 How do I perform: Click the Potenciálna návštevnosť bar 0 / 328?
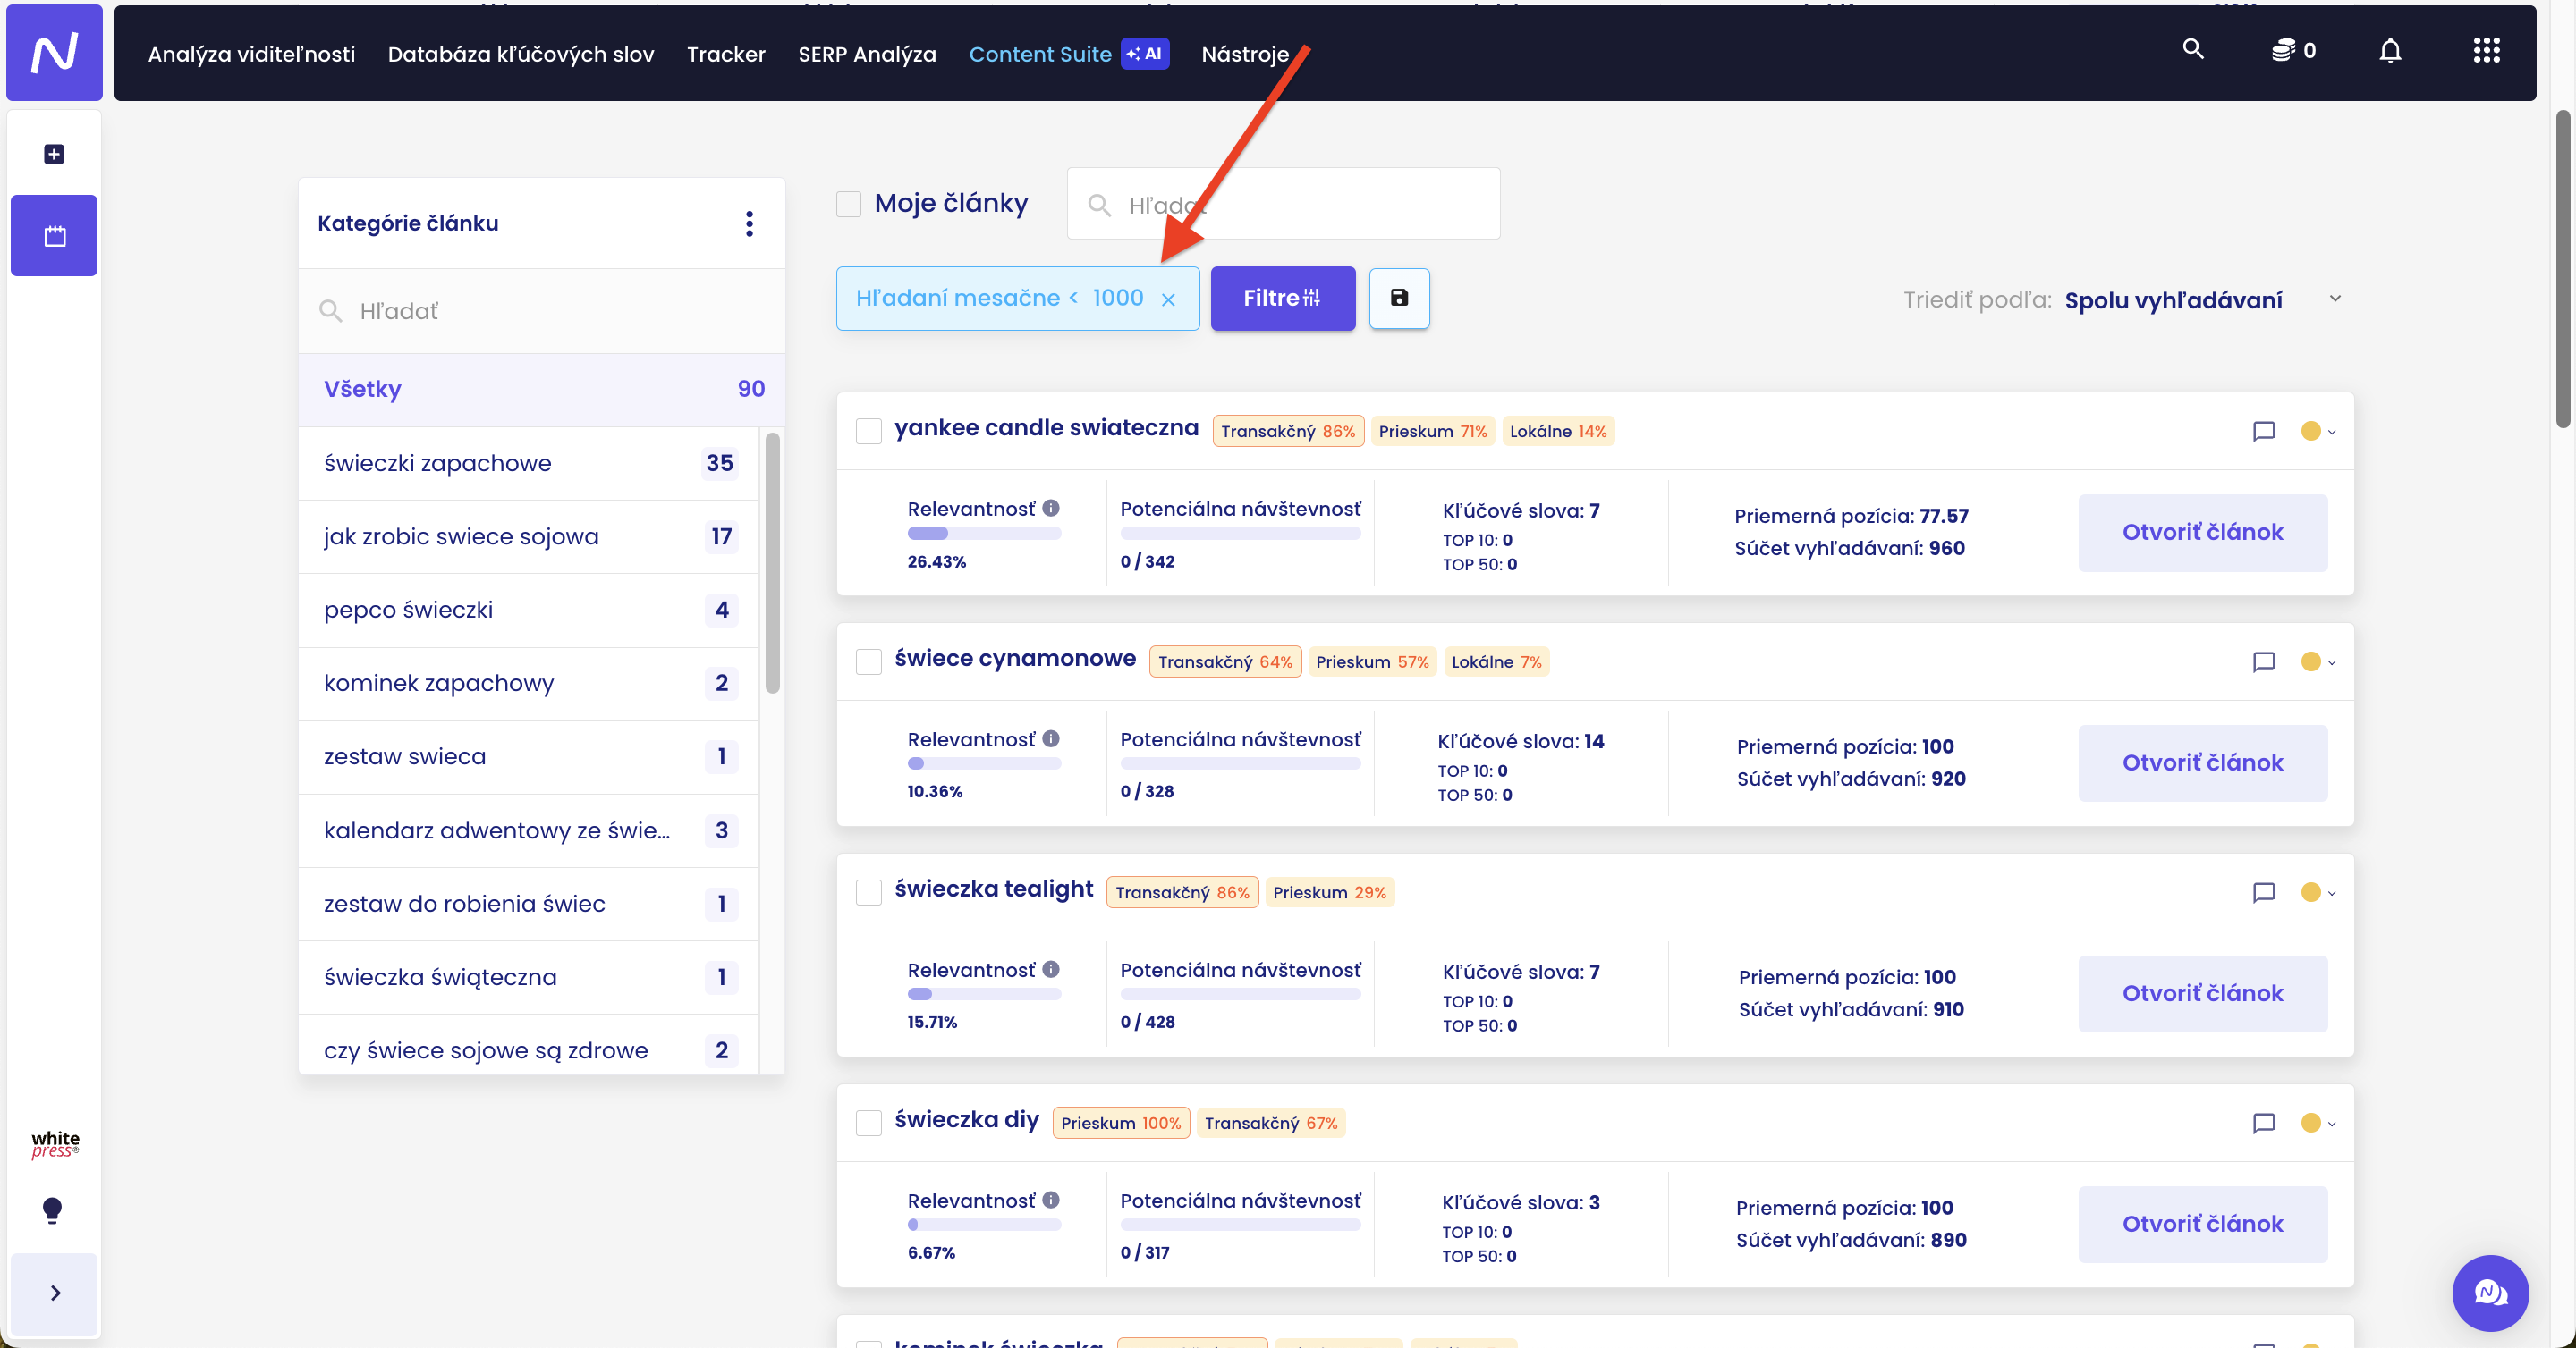[x=1240, y=763]
